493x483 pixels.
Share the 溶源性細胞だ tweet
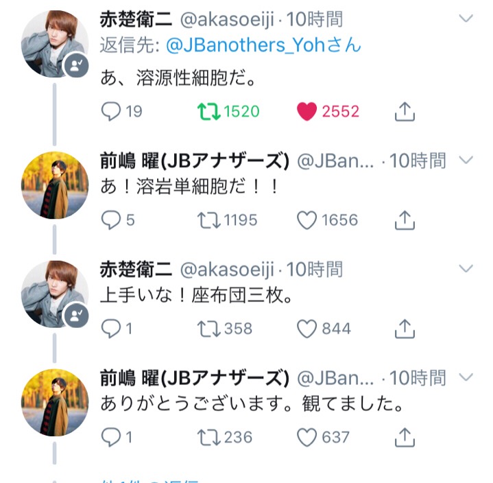tap(405, 111)
